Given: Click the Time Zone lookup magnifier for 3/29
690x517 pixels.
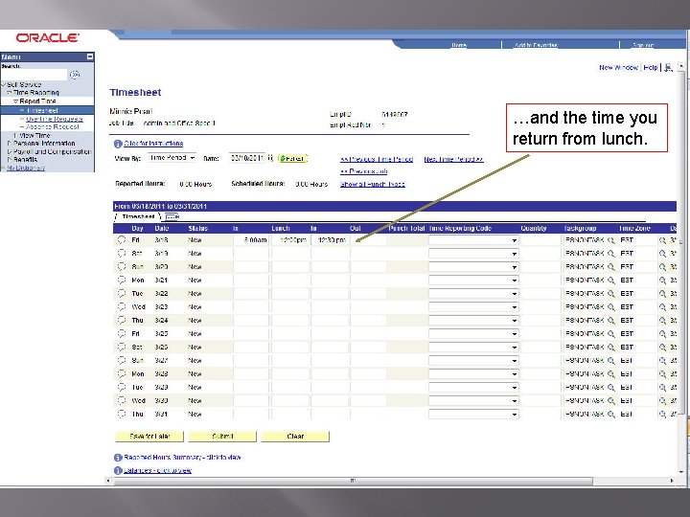Looking at the screenshot, I should tap(662, 388).
